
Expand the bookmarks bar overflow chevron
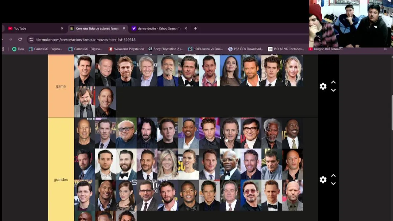click(x=385, y=49)
